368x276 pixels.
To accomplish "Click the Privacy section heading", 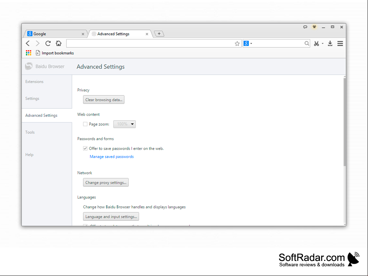I will pyautogui.click(x=83, y=90).
